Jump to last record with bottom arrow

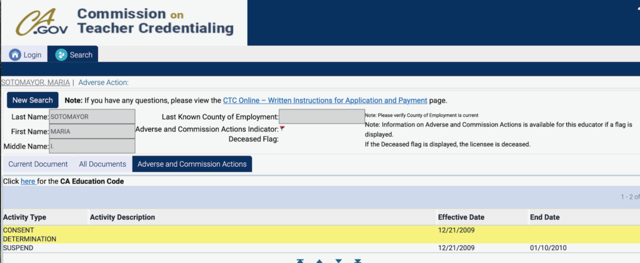pos(357,261)
